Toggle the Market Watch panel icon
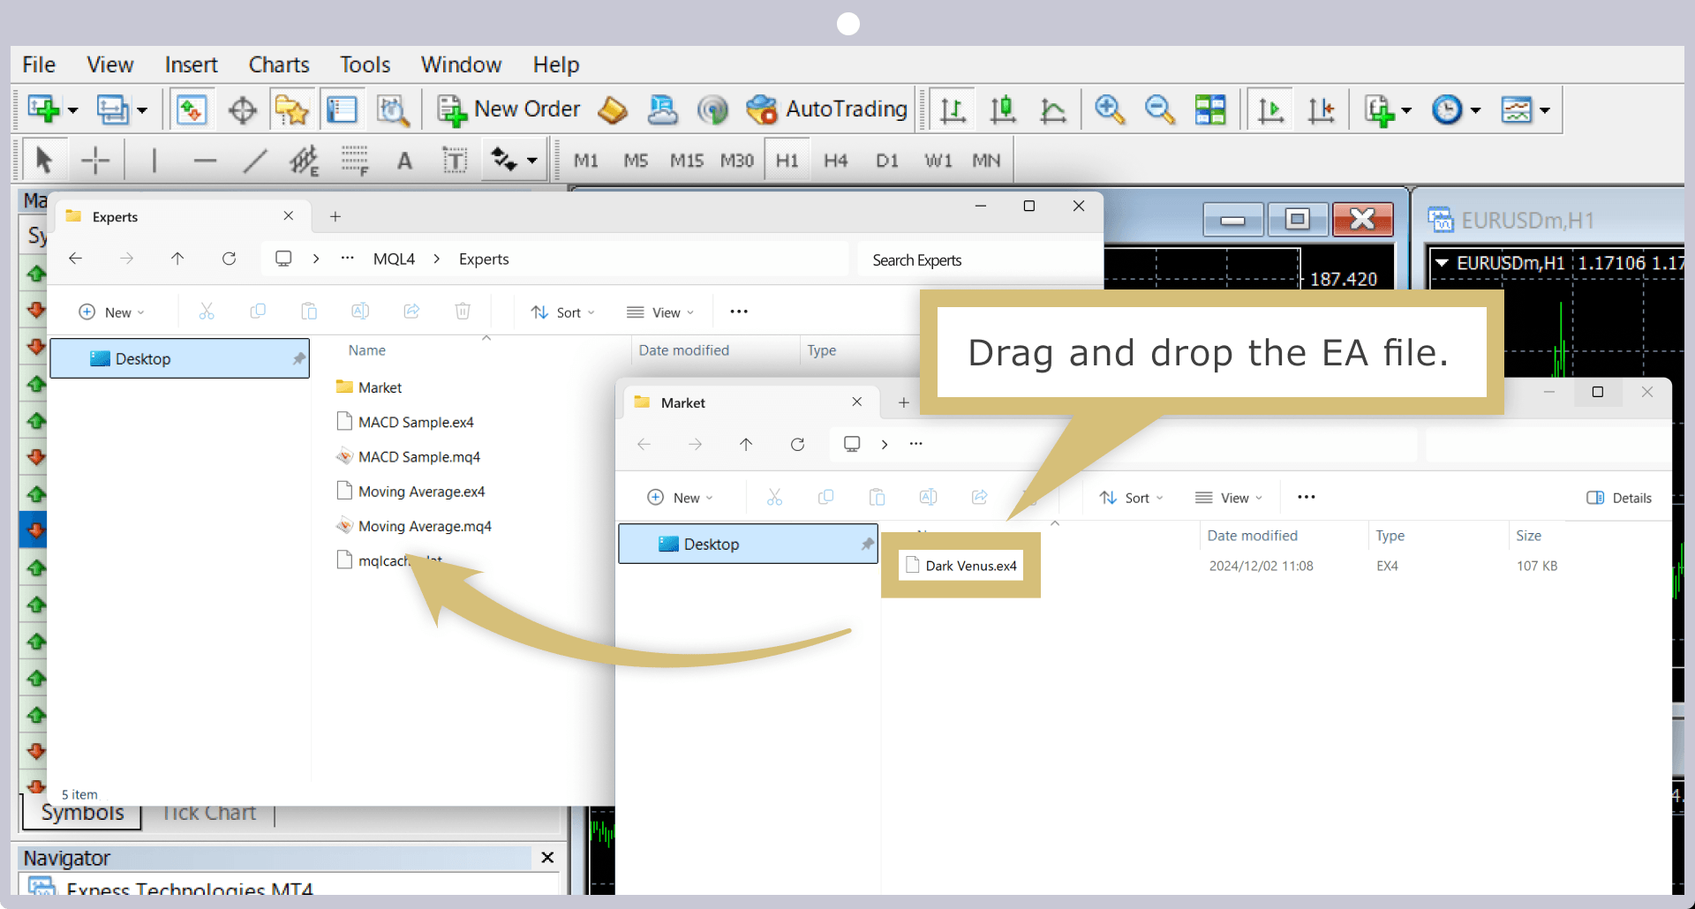The image size is (1695, 909). (191, 109)
